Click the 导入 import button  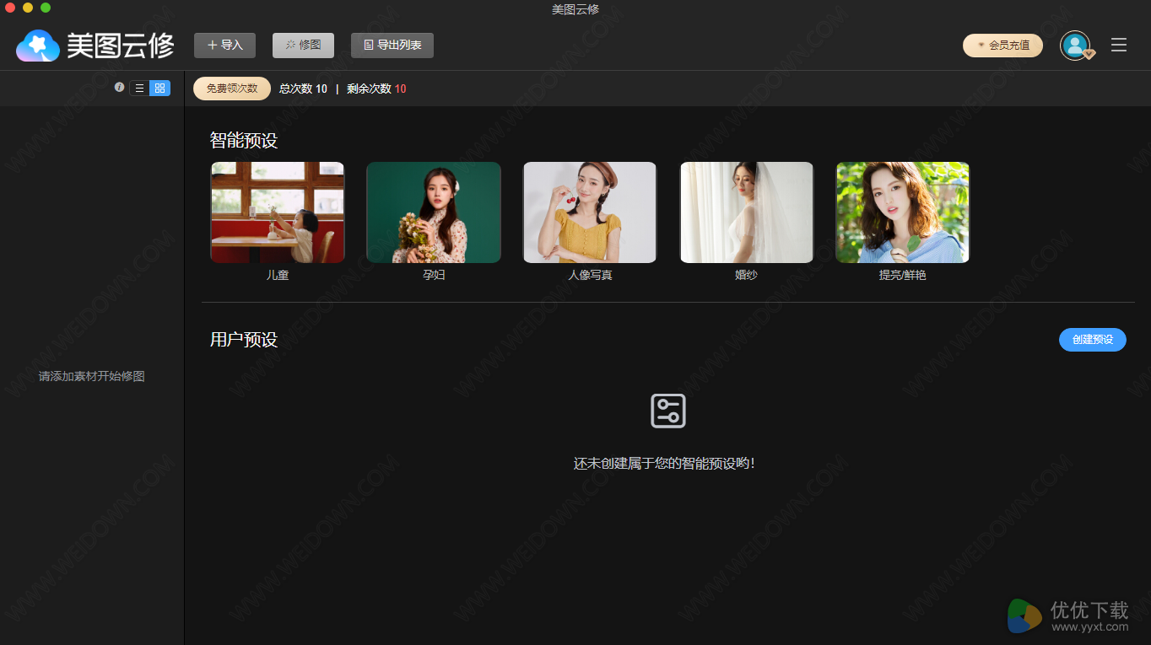(224, 46)
